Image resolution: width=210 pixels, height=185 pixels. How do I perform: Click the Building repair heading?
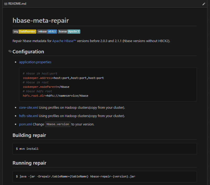pyautogui.click(x=29, y=135)
